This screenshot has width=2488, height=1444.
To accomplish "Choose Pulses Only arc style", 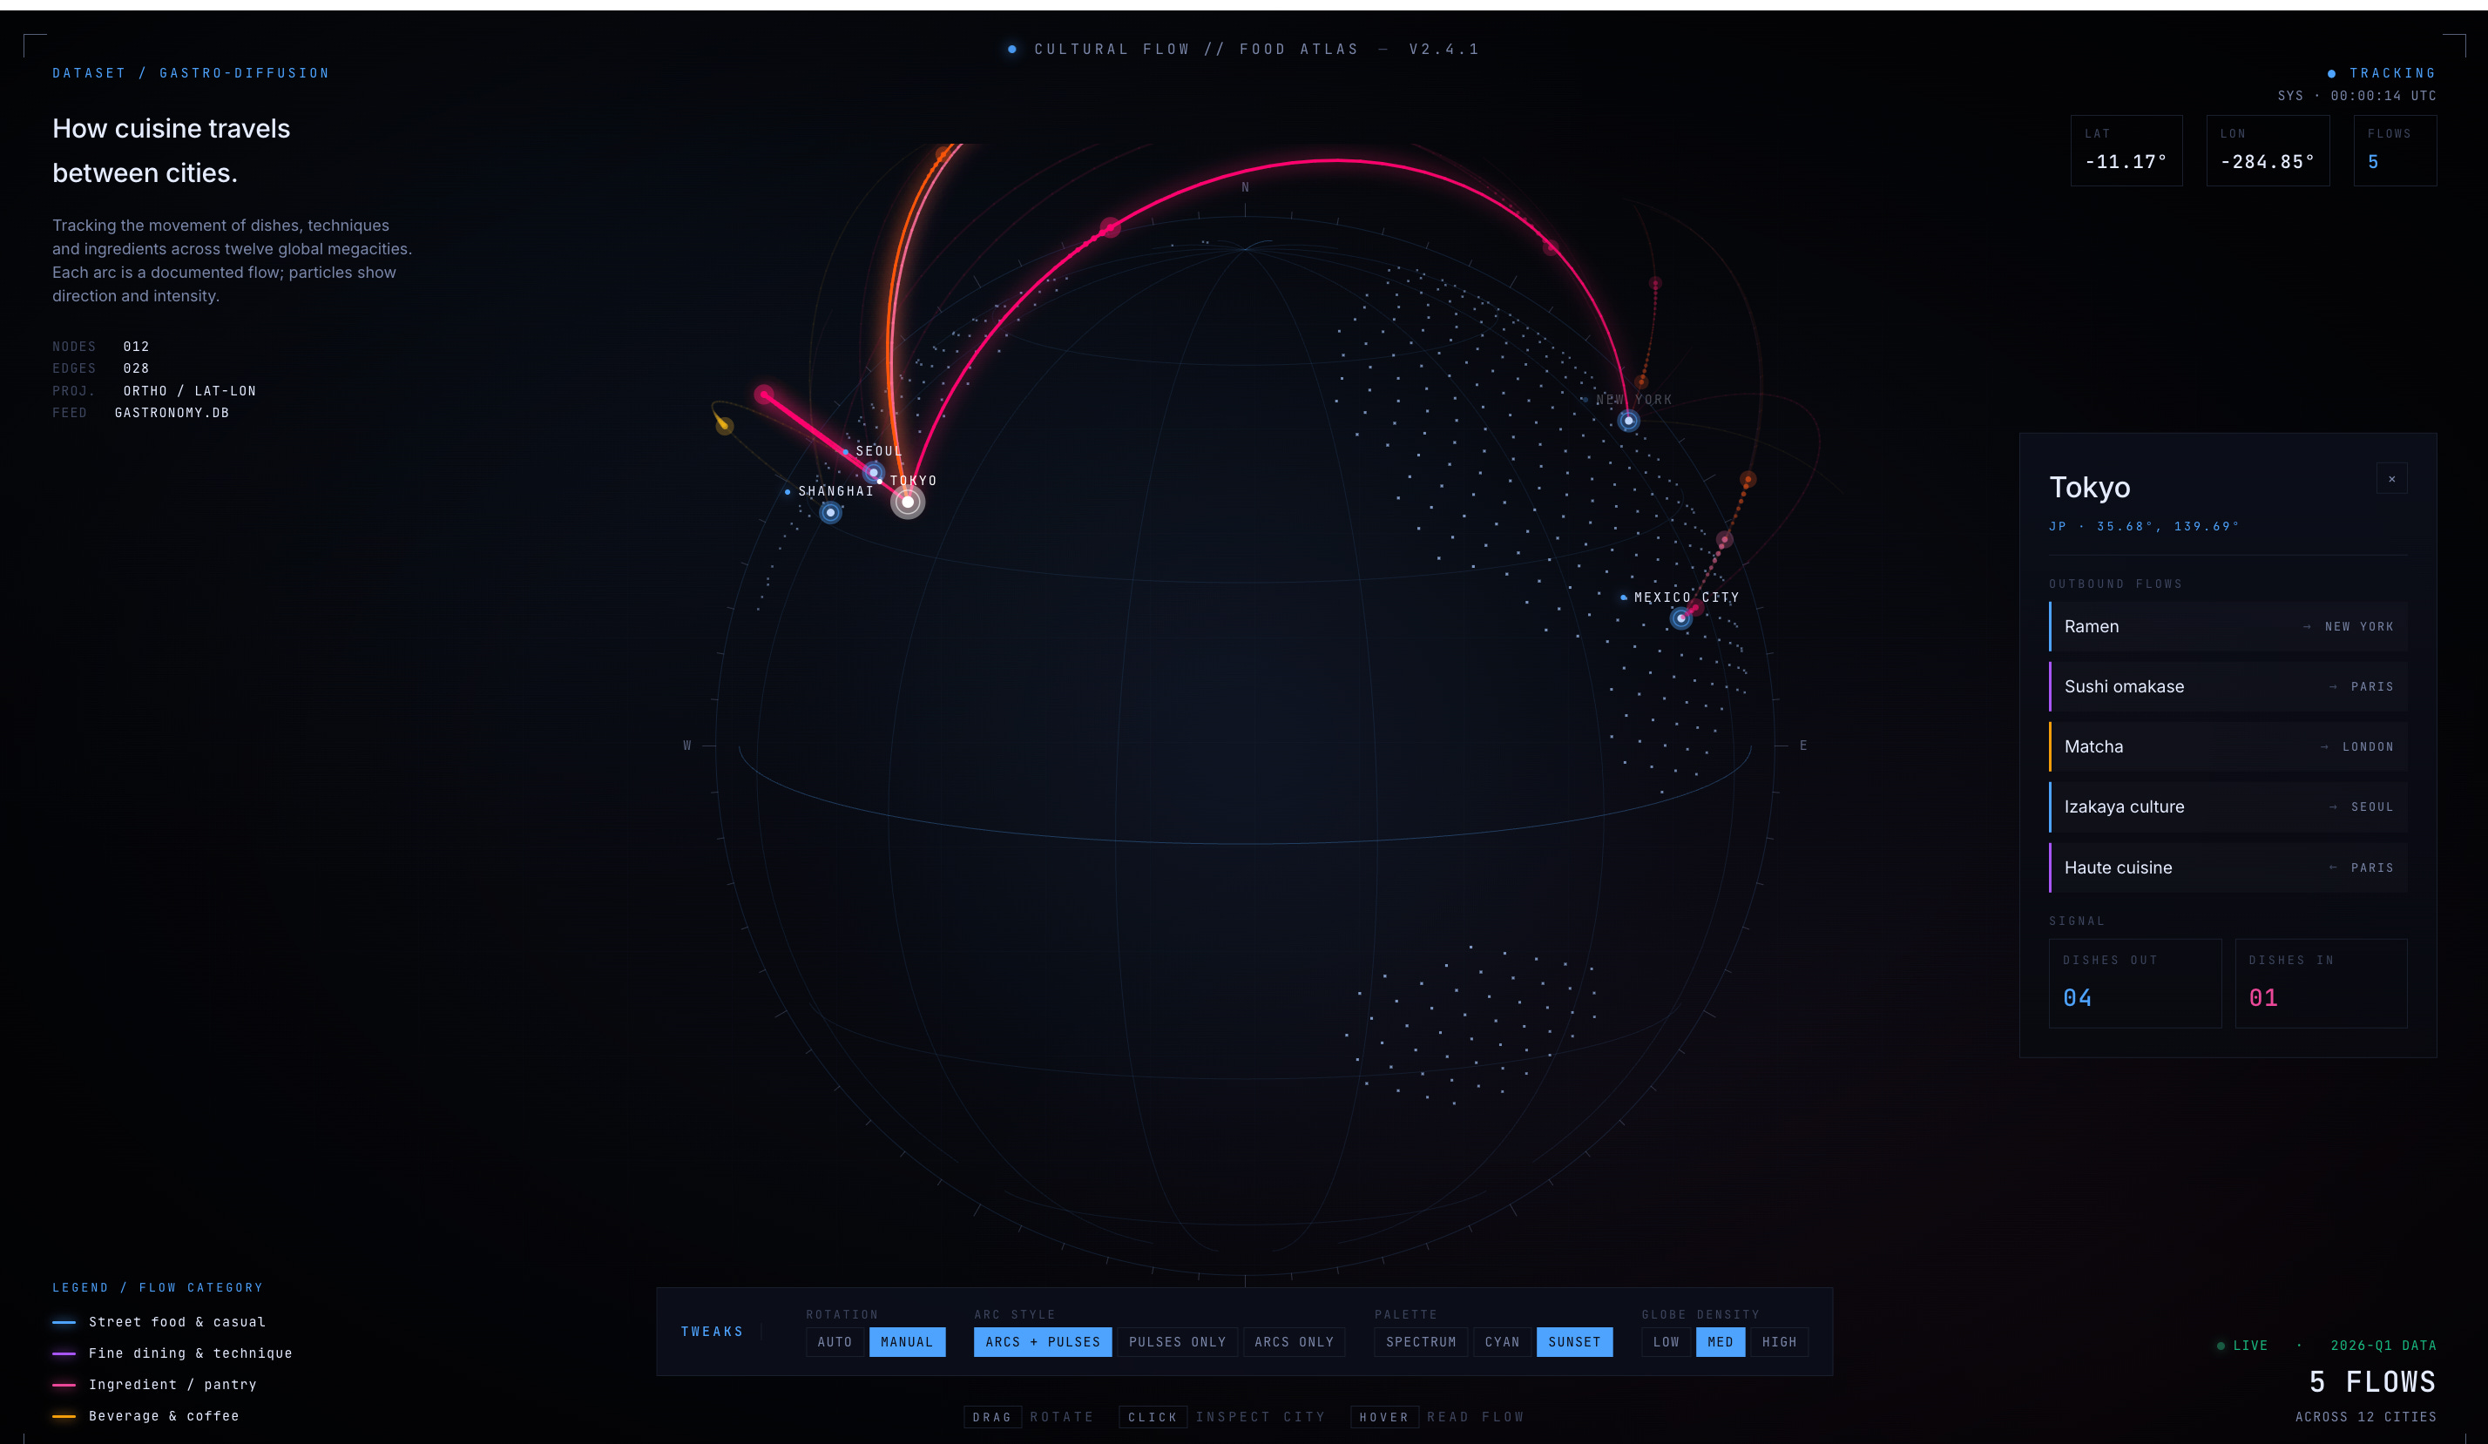I will [1177, 1341].
